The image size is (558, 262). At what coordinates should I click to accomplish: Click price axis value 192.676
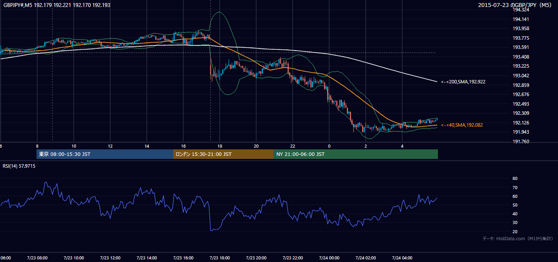point(521,94)
